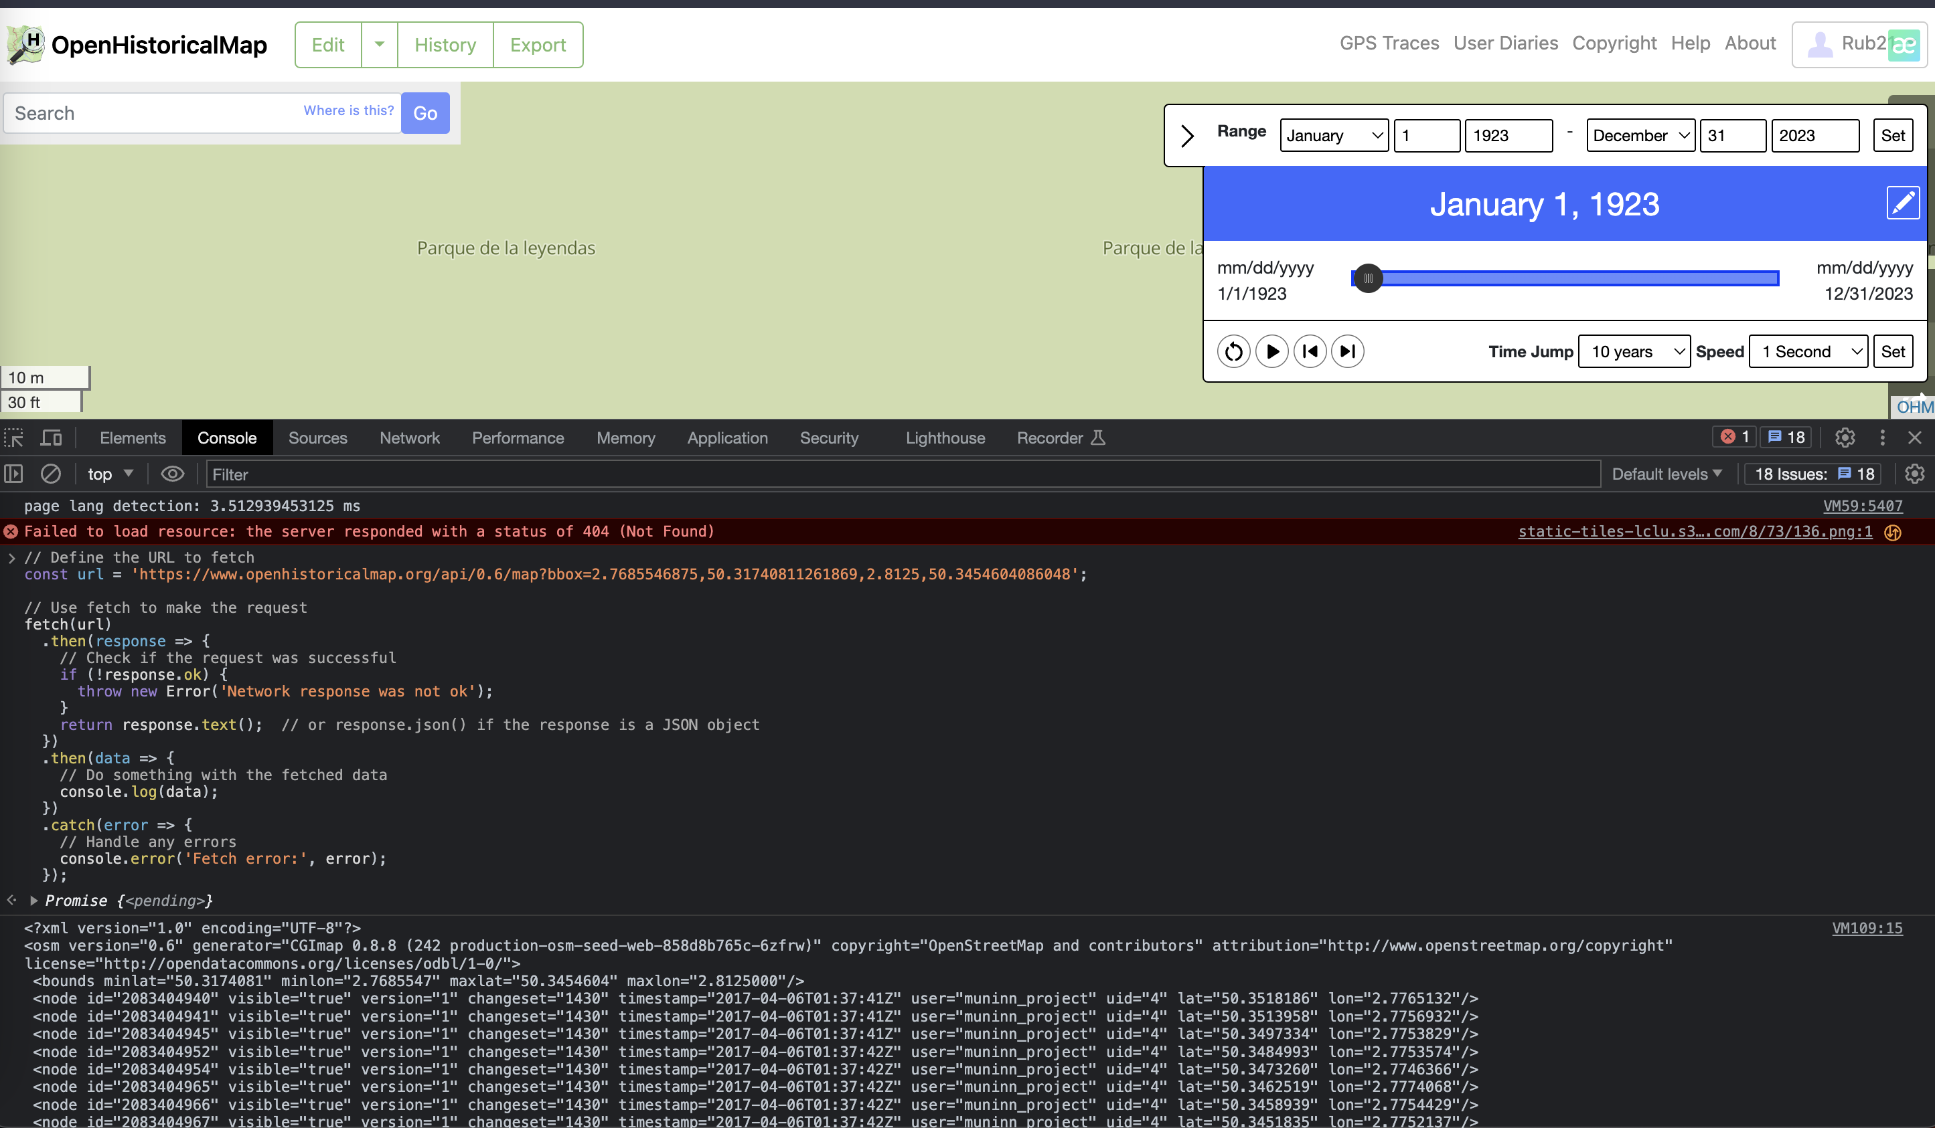
Task: Click the 18 Issues button
Action: (x=1814, y=474)
